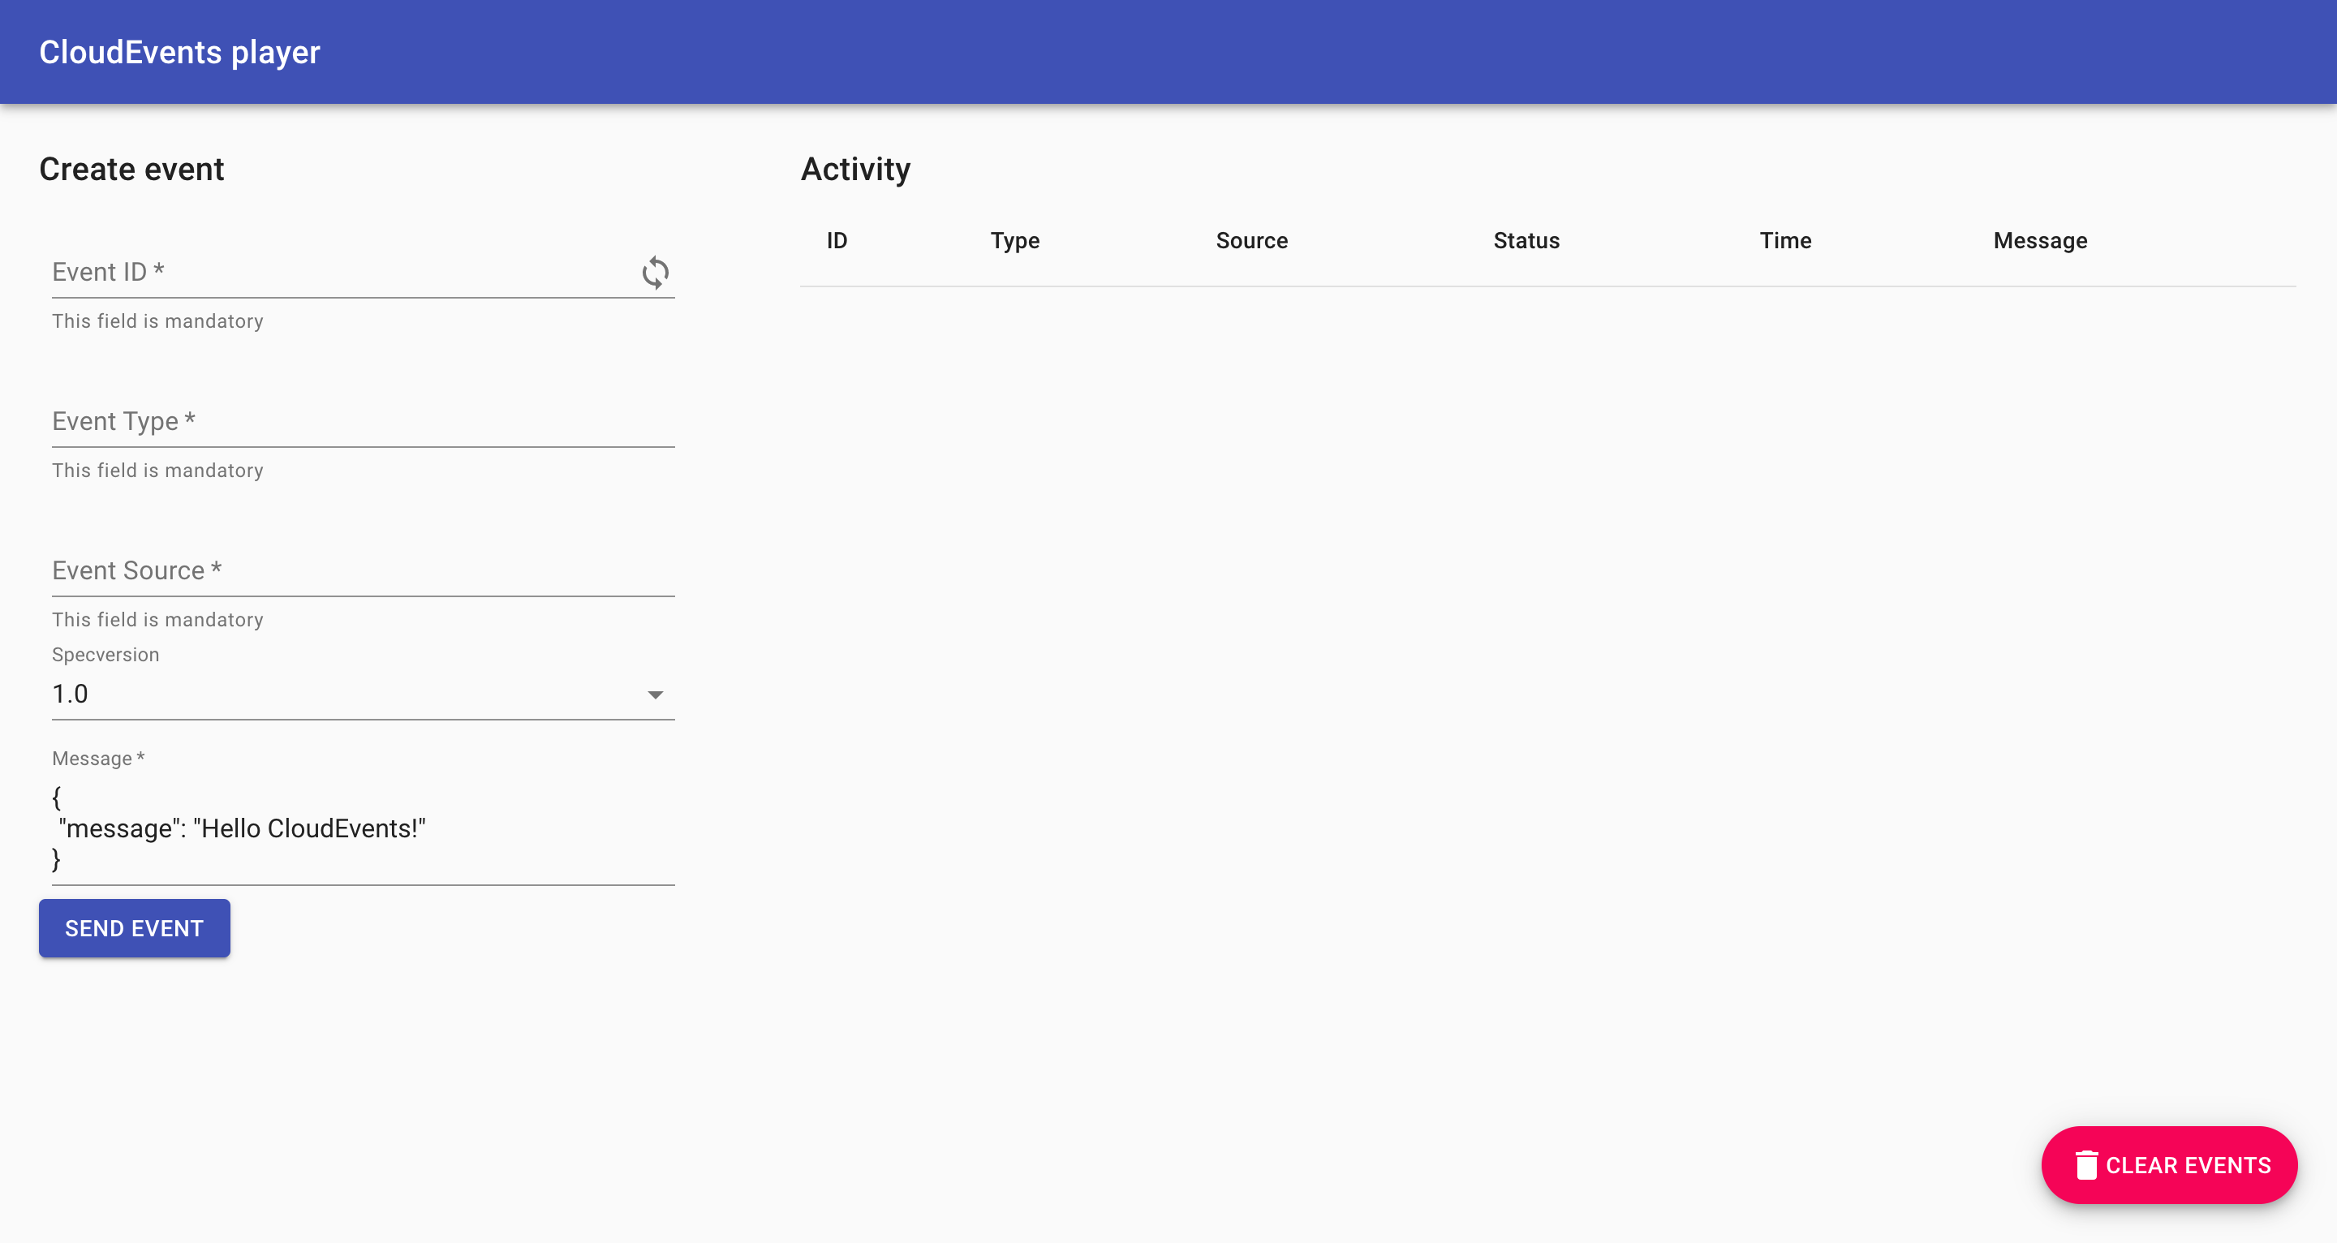Click the trash icon on CLEAR EVENTS button
2337x1243 pixels.
pos(2086,1164)
